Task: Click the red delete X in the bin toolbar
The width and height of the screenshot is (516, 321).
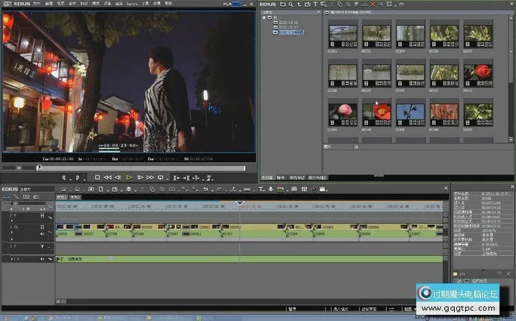Action: [372, 4]
